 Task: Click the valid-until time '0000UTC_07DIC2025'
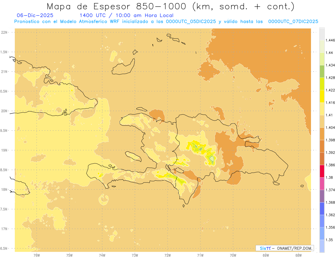(x=293, y=22)
